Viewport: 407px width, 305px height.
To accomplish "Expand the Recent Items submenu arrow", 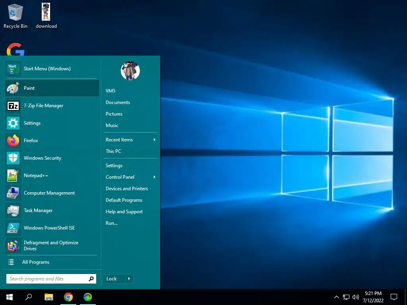I will [x=155, y=140].
